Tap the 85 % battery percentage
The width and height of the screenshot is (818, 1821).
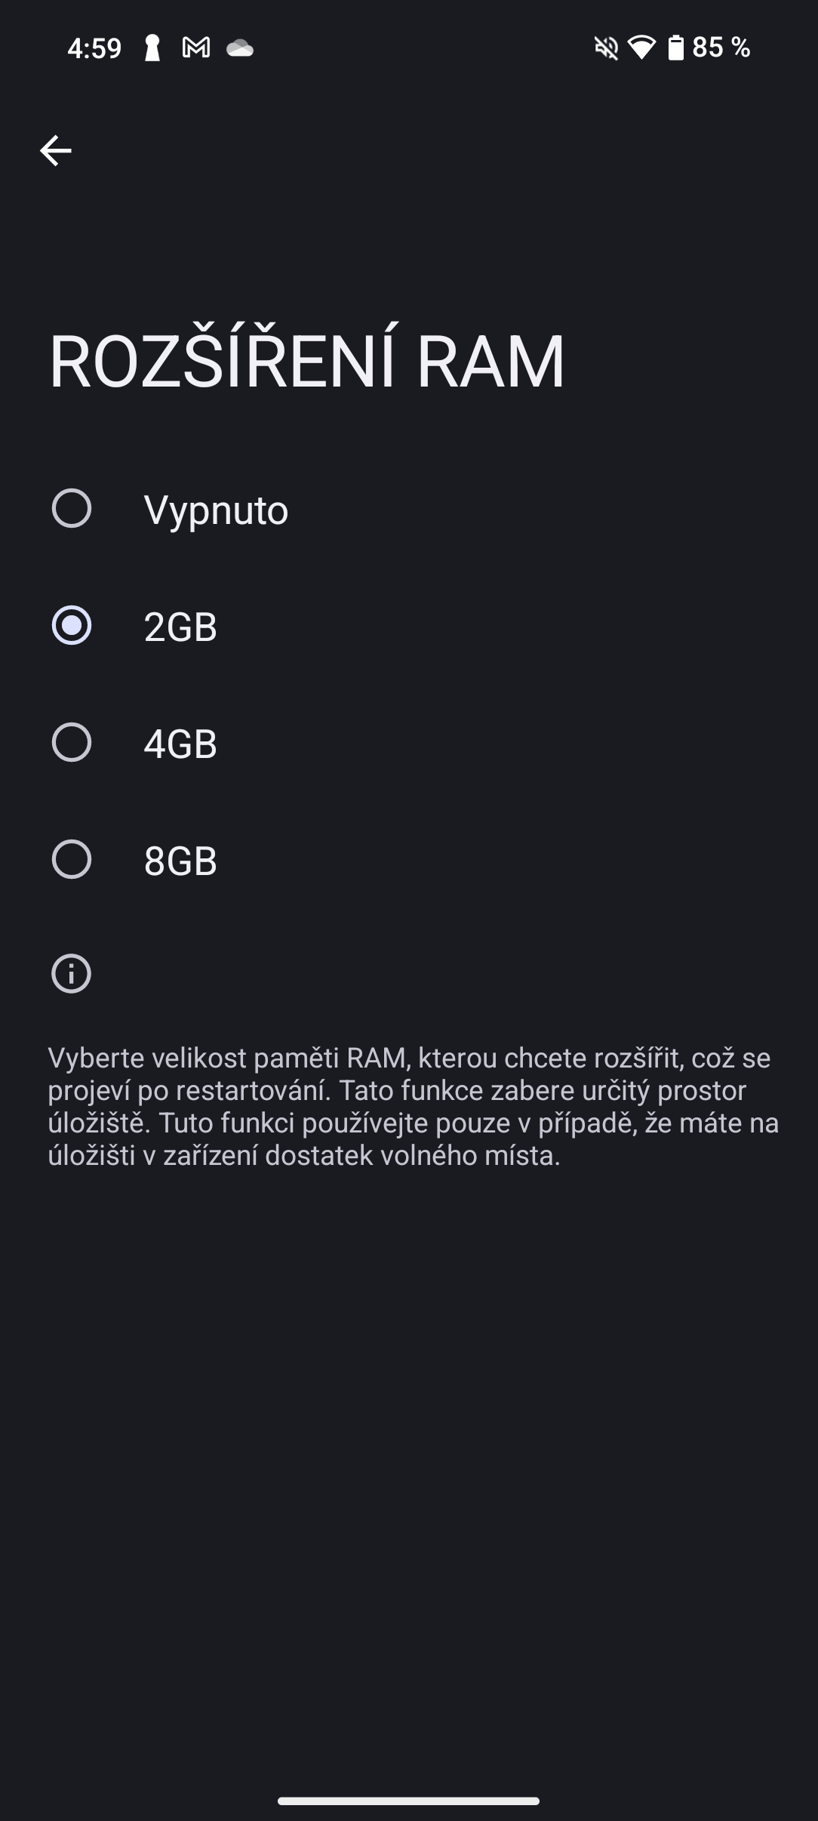(721, 48)
